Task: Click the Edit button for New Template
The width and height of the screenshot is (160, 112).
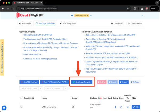Action: (136, 107)
